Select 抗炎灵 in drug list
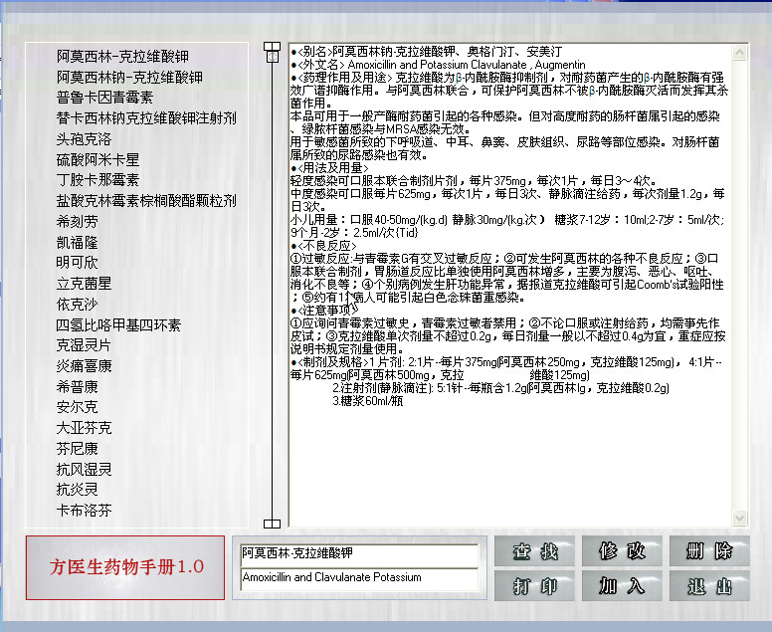The image size is (772, 632). click(77, 489)
